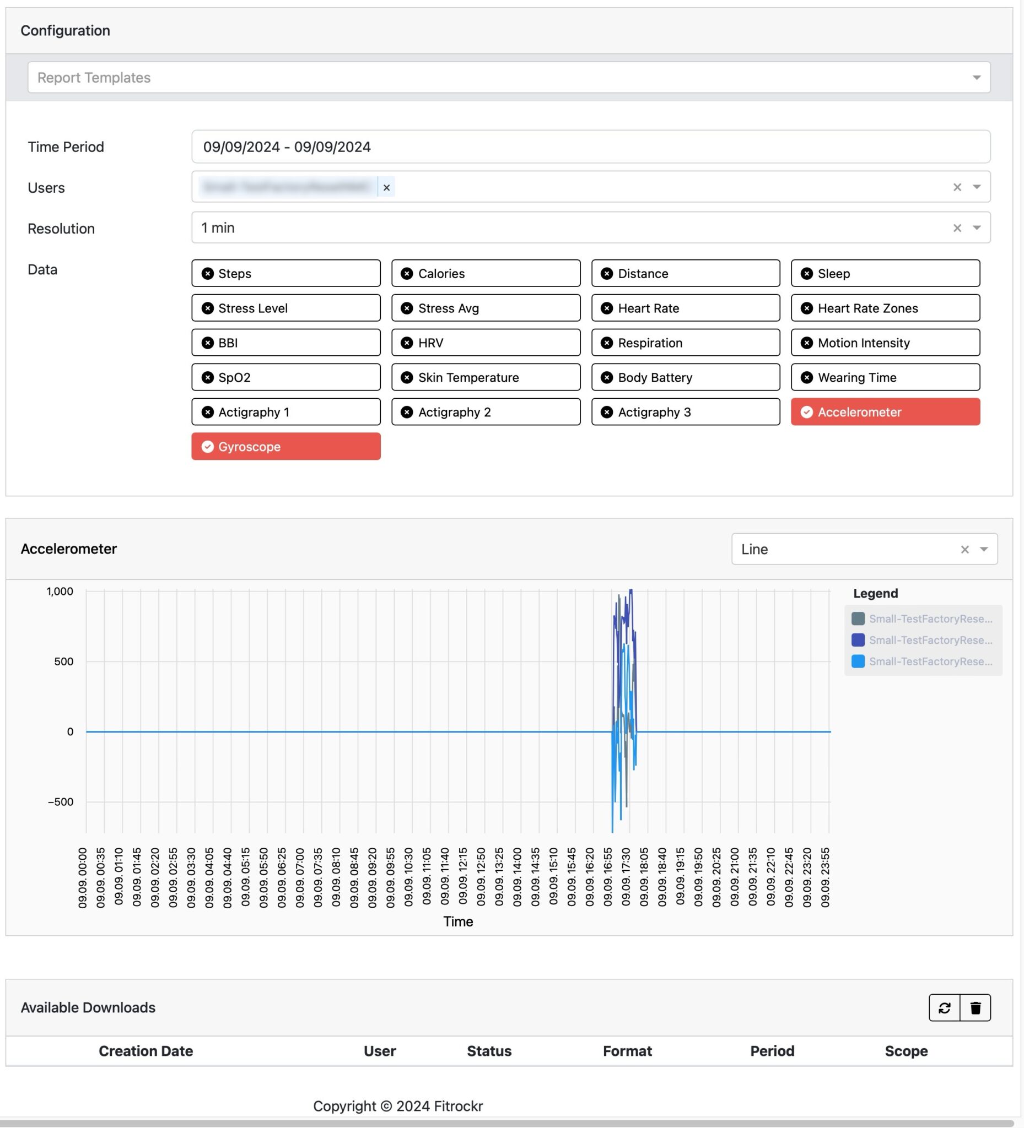Image resolution: width=1024 pixels, height=1128 pixels.
Task: Delete downloads using the trash icon
Action: coord(976,1007)
